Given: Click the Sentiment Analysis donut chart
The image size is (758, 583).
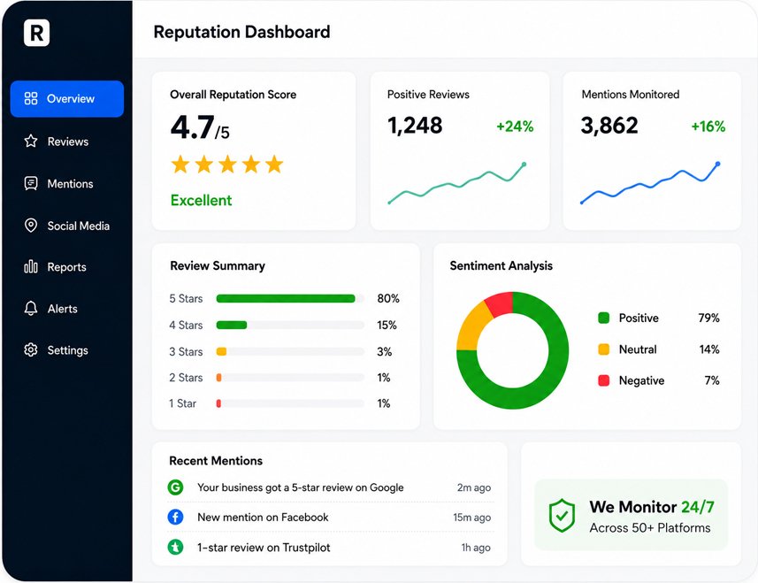Looking at the screenshot, I should tap(512, 350).
